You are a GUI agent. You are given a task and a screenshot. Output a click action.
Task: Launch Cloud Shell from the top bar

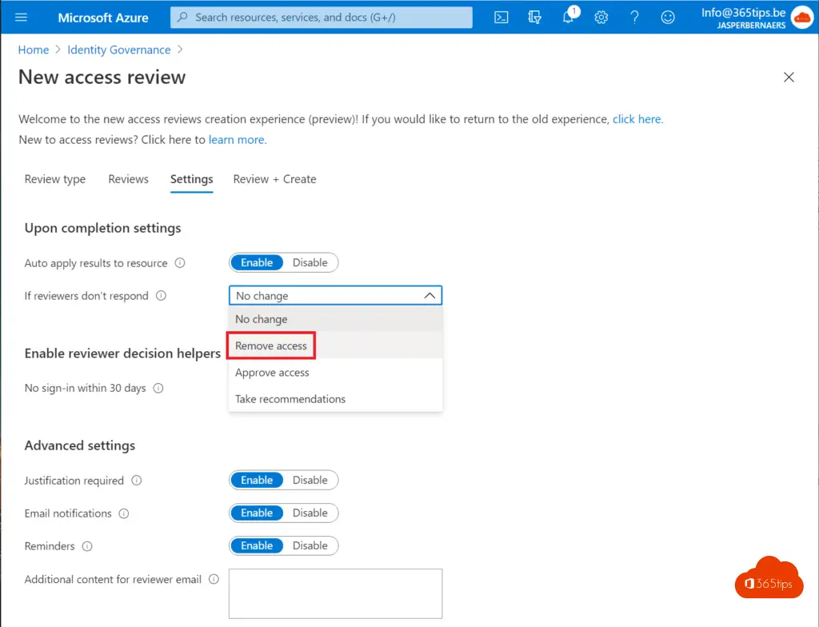(501, 18)
